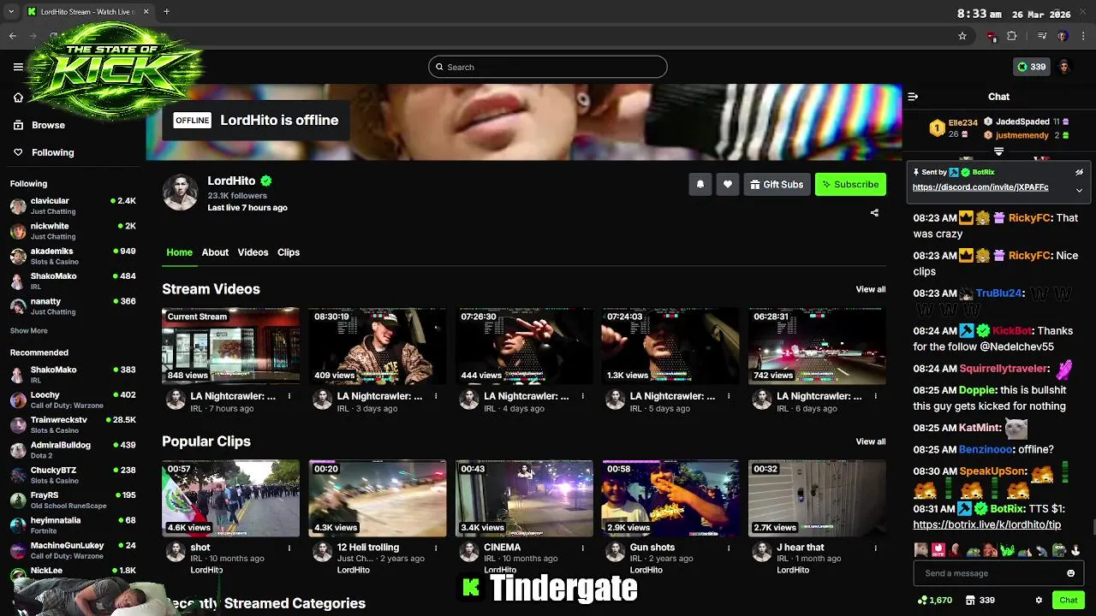This screenshot has height=616, width=1096.
Task: Expand the gift leaderboard arrow
Action: 998,151
